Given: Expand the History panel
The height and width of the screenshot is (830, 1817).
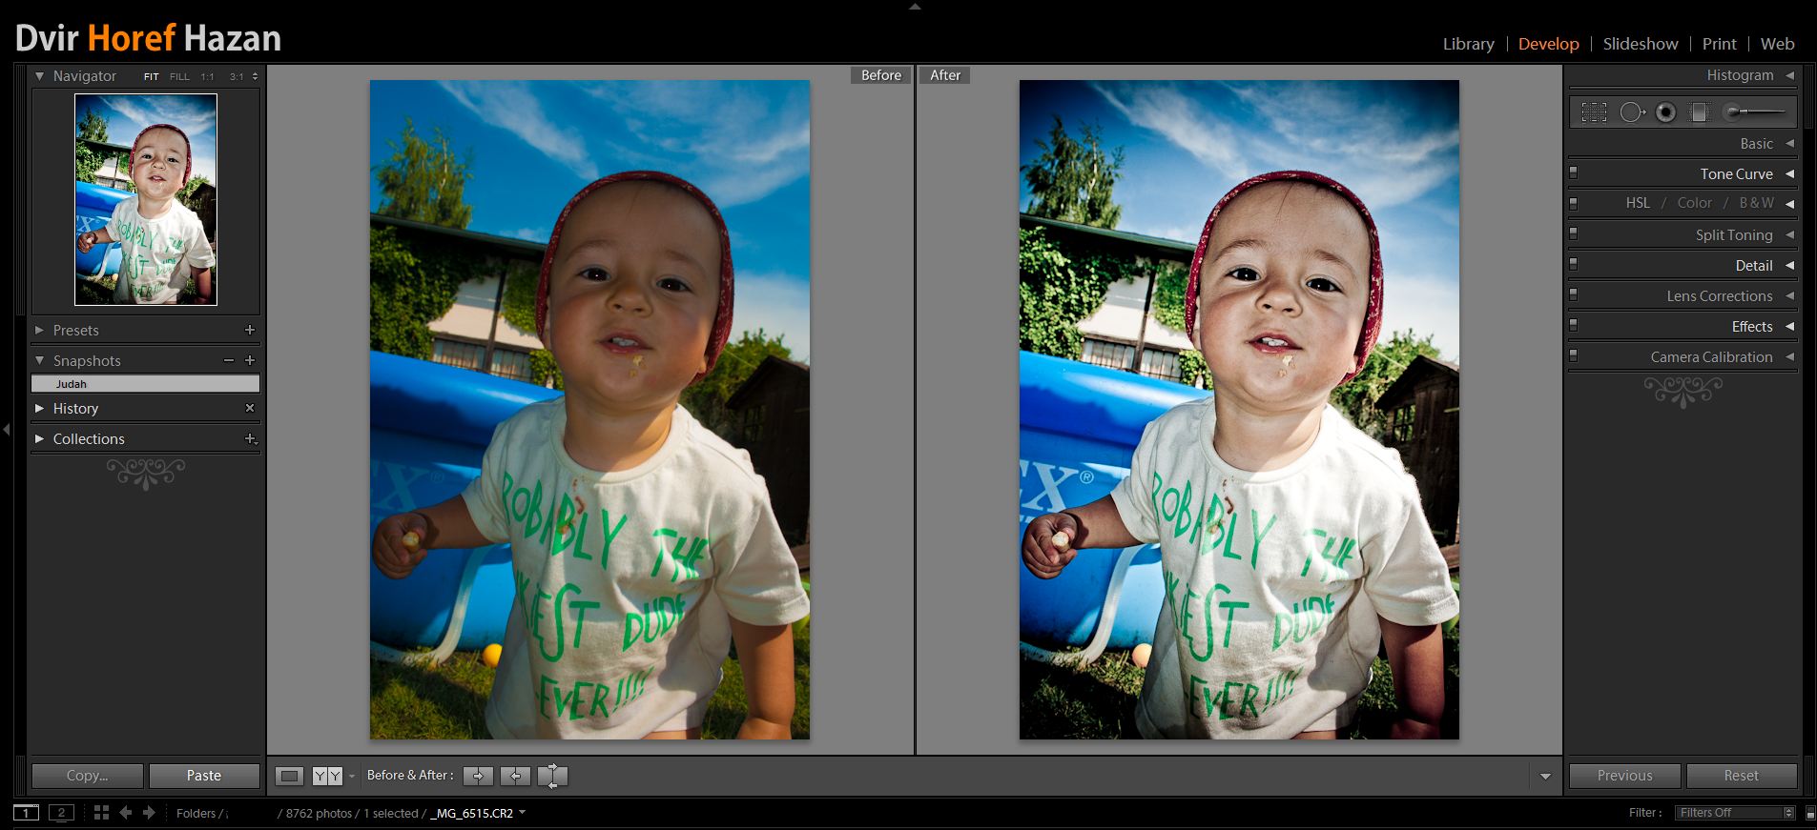Looking at the screenshot, I should (x=75, y=409).
